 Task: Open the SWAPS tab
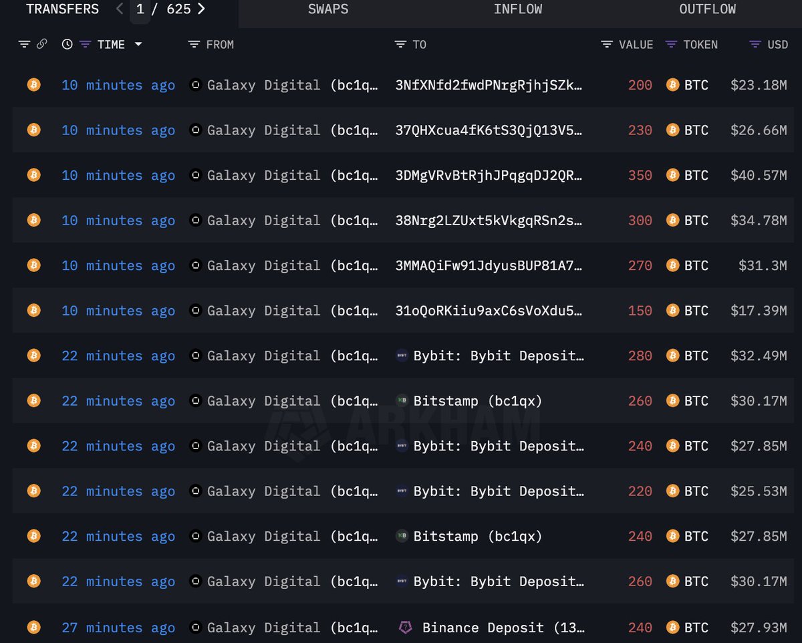click(x=328, y=9)
